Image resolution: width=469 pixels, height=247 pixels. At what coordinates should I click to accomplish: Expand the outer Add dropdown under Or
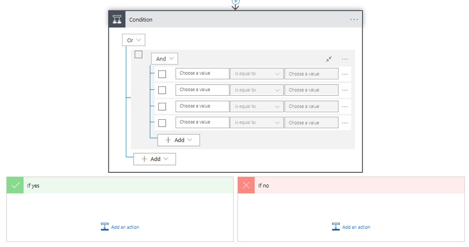pos(154,159)
